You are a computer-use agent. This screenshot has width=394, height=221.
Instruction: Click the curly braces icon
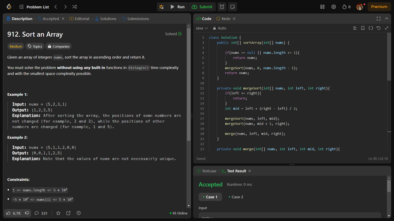pos(371,28)
